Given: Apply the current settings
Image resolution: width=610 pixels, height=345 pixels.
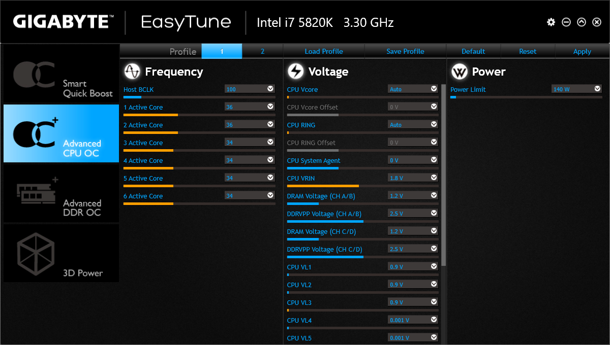Looking at the screenshot, I should tap(582, 51).
